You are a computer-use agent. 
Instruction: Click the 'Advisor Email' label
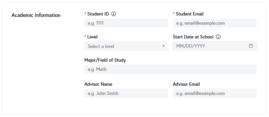pyautogui.click(x=186, y=84)
